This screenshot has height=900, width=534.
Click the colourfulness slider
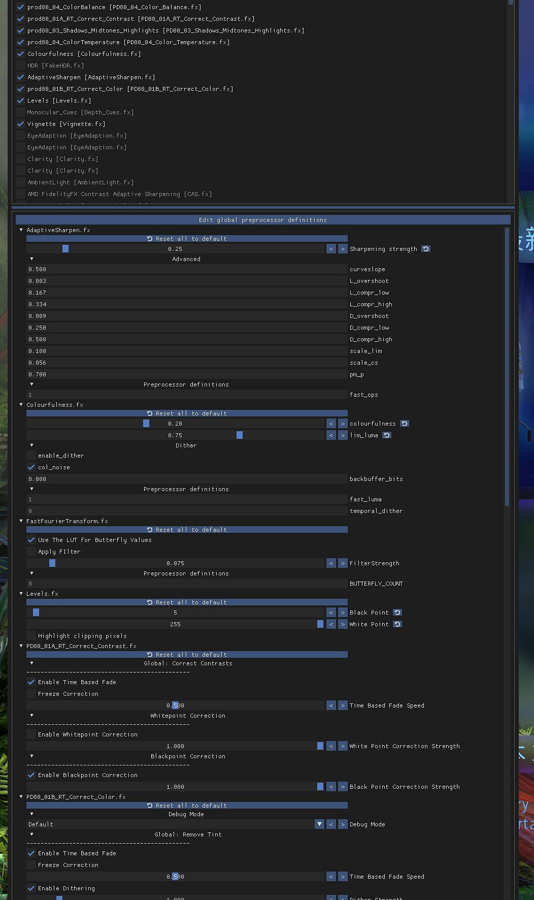(x=175, y=424)
